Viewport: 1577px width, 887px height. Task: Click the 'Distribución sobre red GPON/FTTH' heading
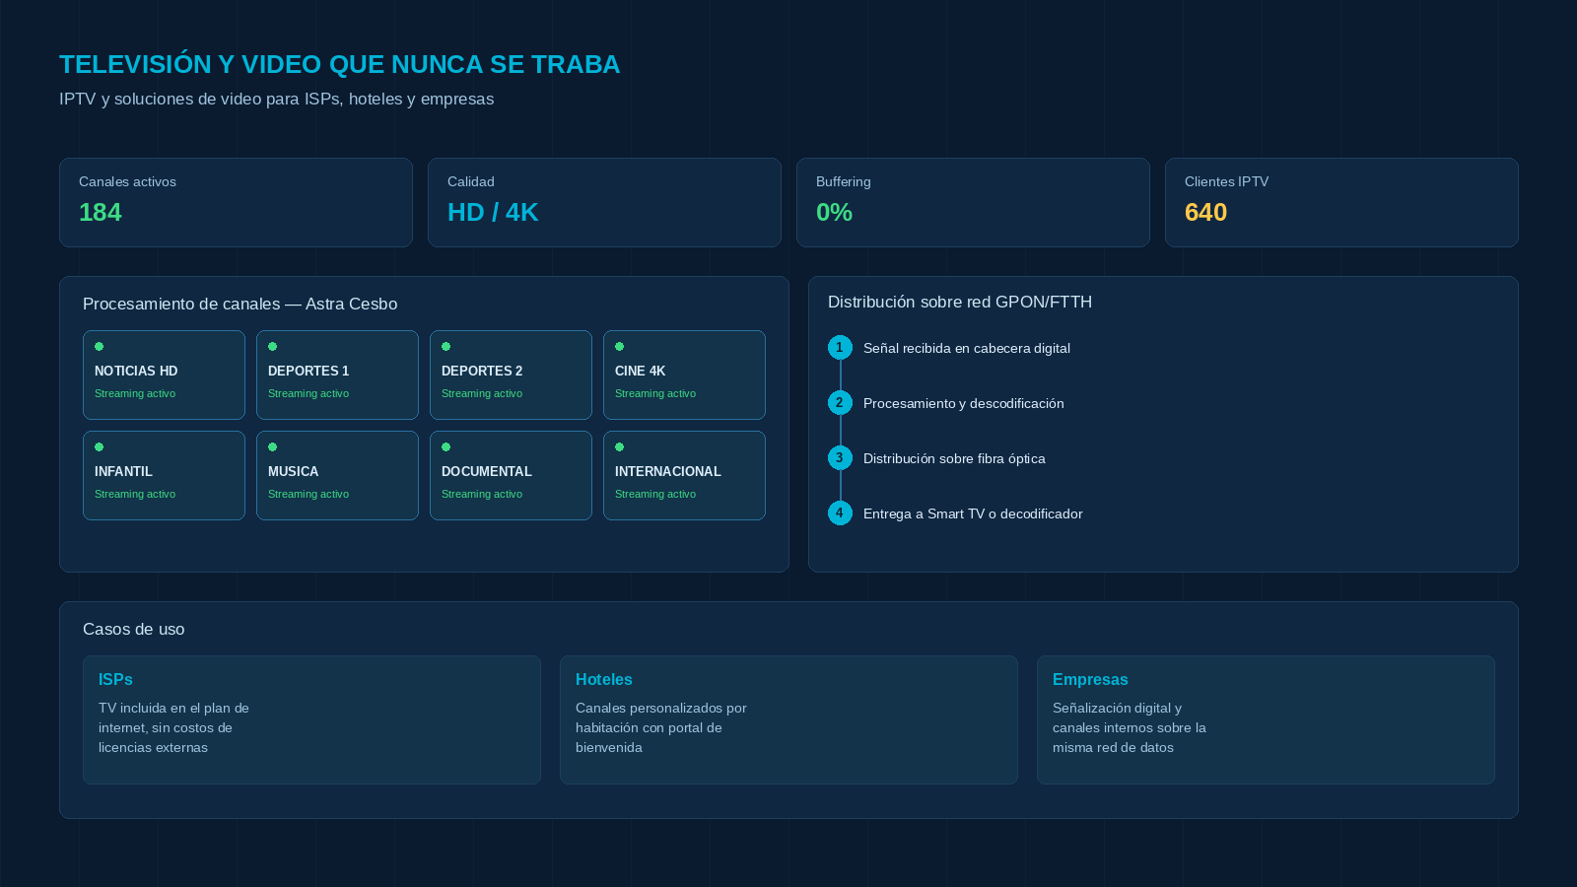pyautogui.click(x=960, y=302)
